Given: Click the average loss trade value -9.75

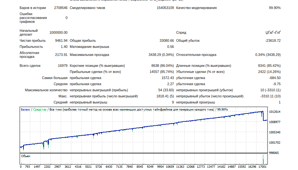Looking at the screenshot, I should tap(277, 84).
